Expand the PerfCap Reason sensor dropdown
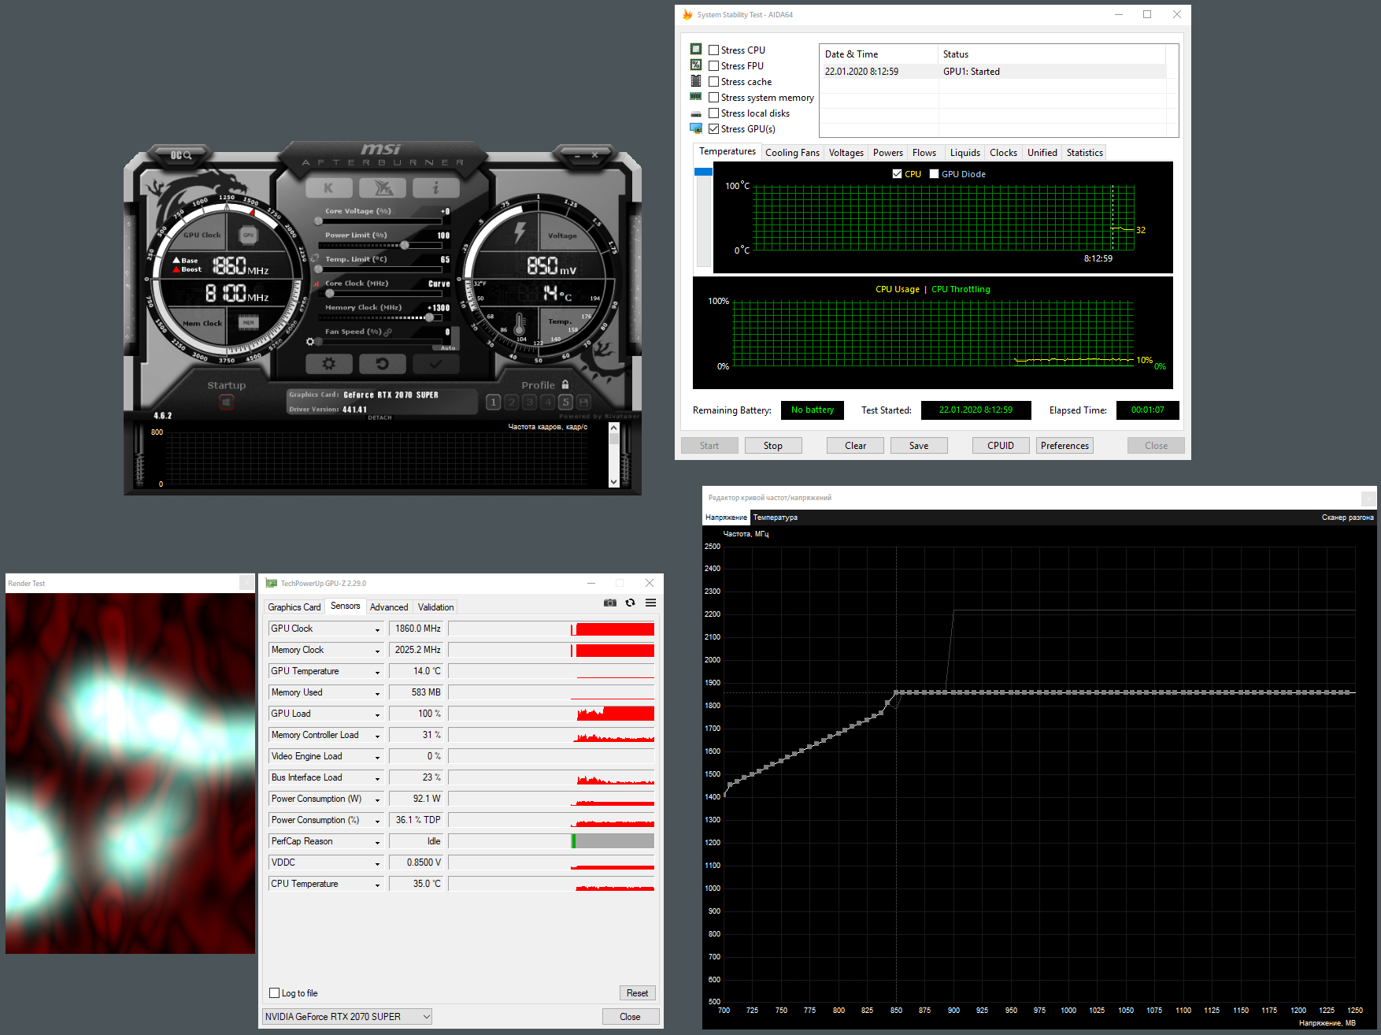 377,842
